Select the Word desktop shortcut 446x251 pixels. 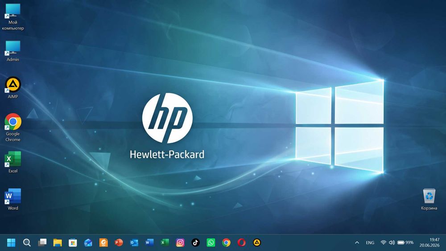coord(13,199)
